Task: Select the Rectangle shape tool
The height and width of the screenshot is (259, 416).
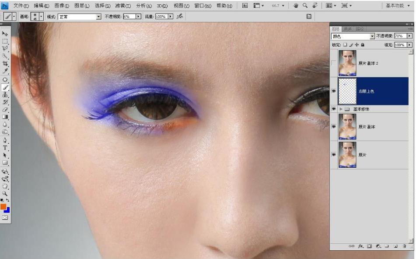Action: tap(5, 162)
